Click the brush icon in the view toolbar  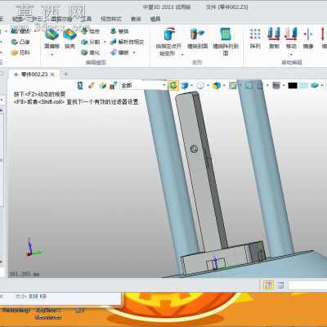(92, 86)
